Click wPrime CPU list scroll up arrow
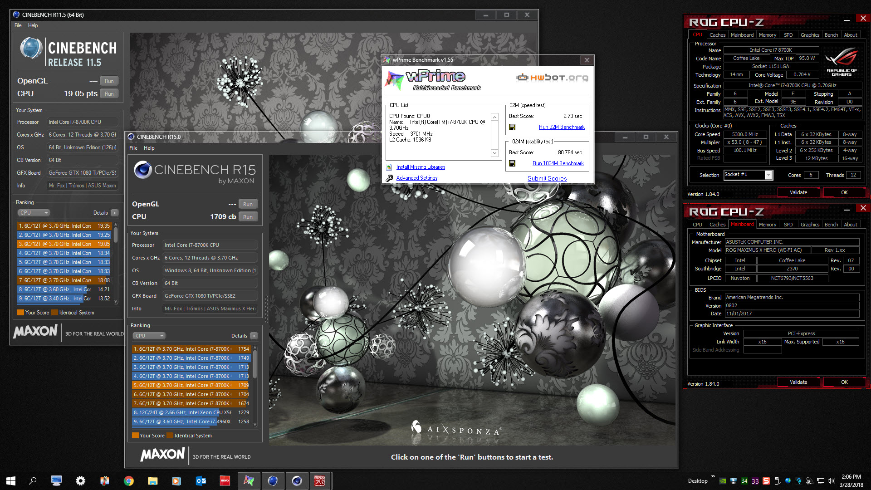Image resolution: width=871 pixels, height=490 pixels. (495, 117)
